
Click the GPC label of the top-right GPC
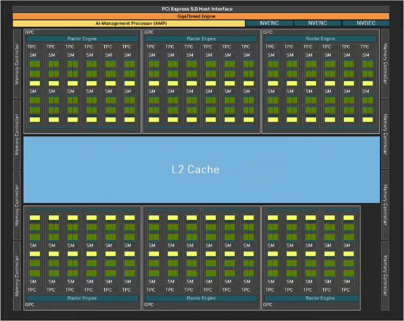tap(268, 32)
